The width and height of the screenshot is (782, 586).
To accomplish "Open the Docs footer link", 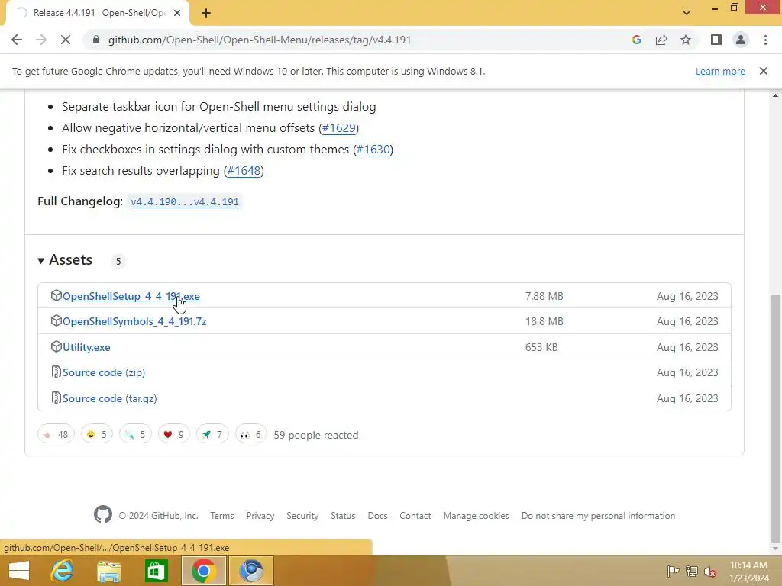I will (x=377, y=516).
